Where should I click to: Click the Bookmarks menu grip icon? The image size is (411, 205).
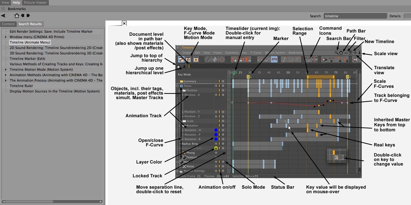coord(3,9)
